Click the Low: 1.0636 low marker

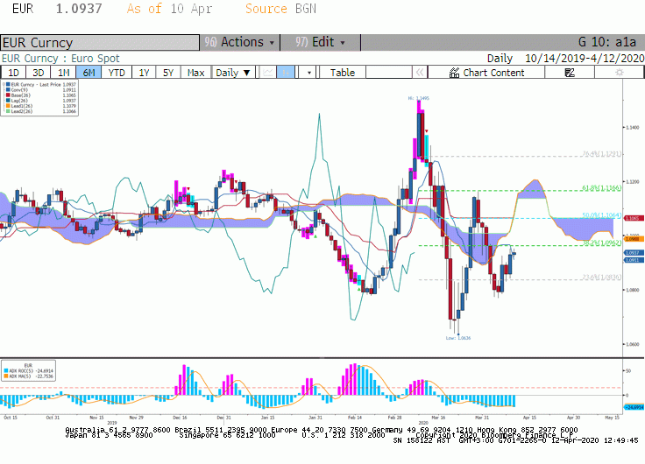point(457,338)
